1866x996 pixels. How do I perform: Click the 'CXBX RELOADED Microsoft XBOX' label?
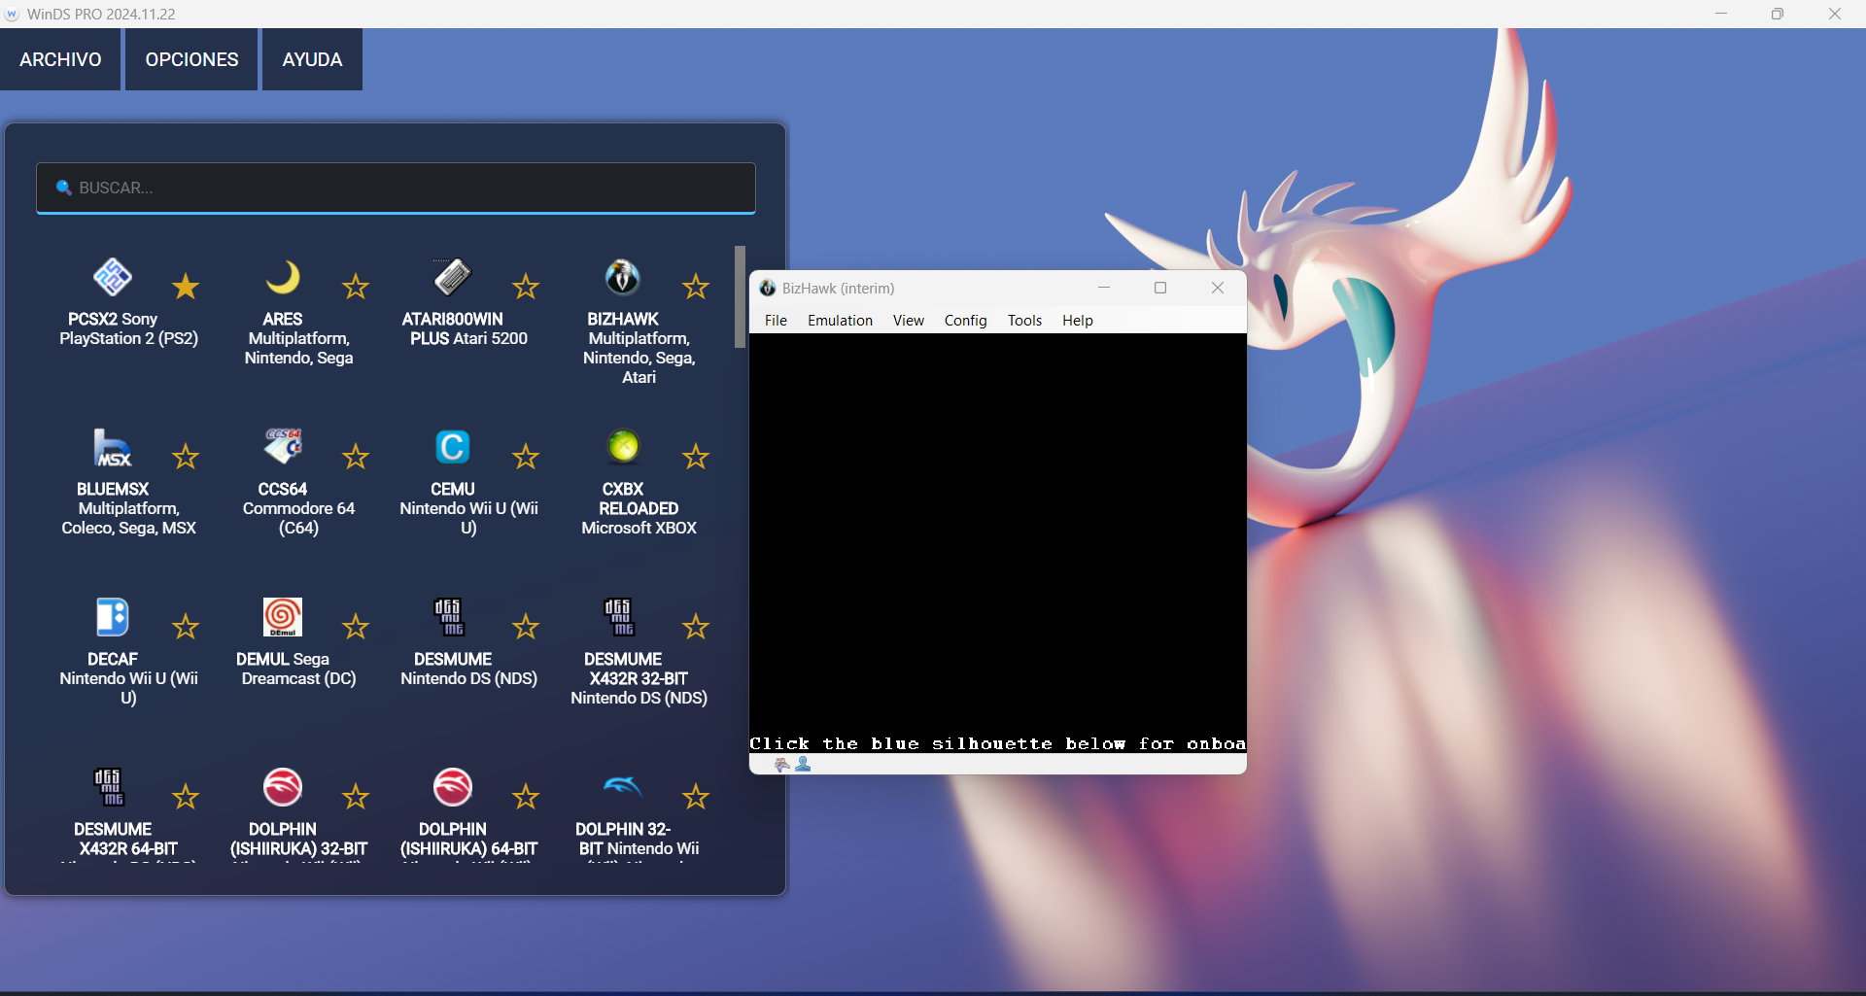(x=639, y=508)
